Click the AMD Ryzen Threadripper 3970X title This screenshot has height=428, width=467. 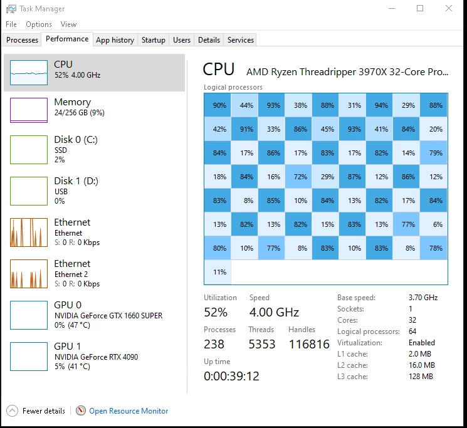[347, 72]
